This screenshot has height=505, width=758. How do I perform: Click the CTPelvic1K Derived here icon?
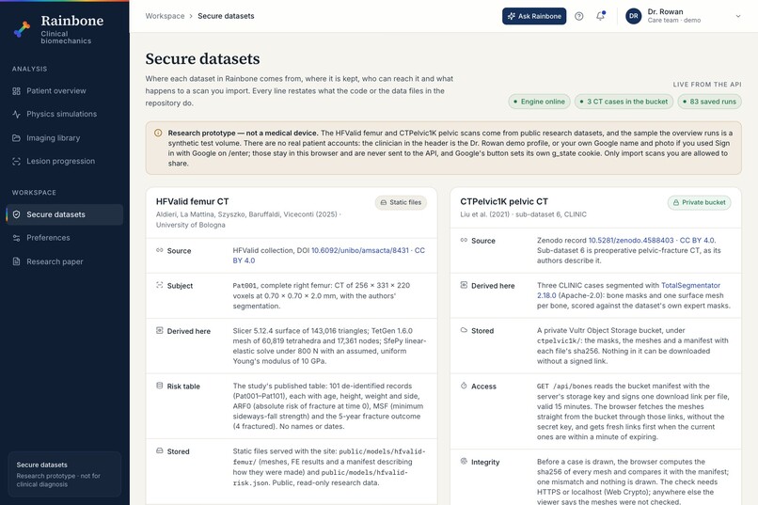coord(464,285)
